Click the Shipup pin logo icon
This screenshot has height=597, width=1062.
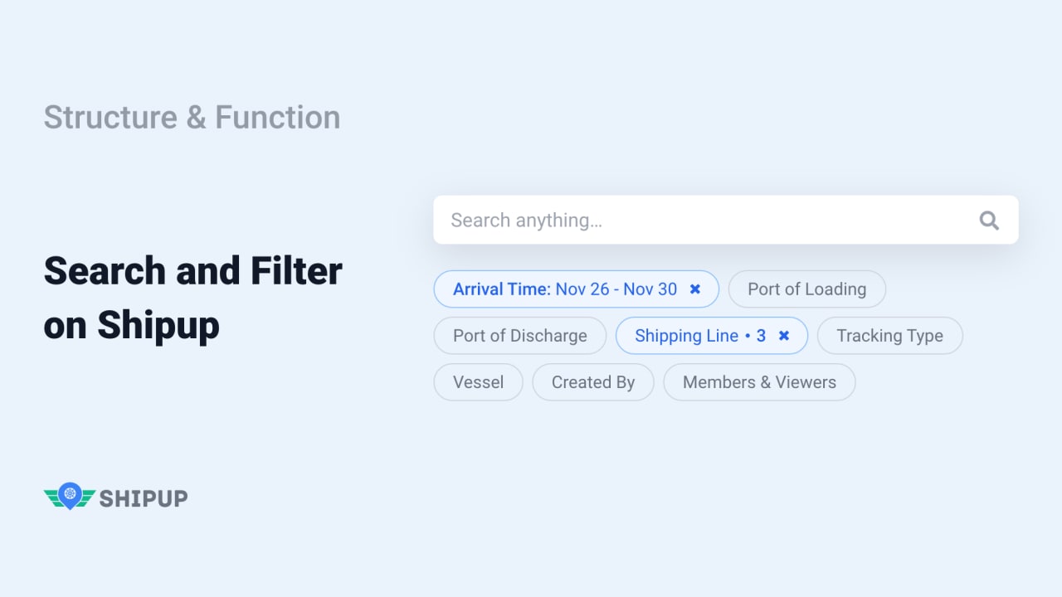point(70,496)
